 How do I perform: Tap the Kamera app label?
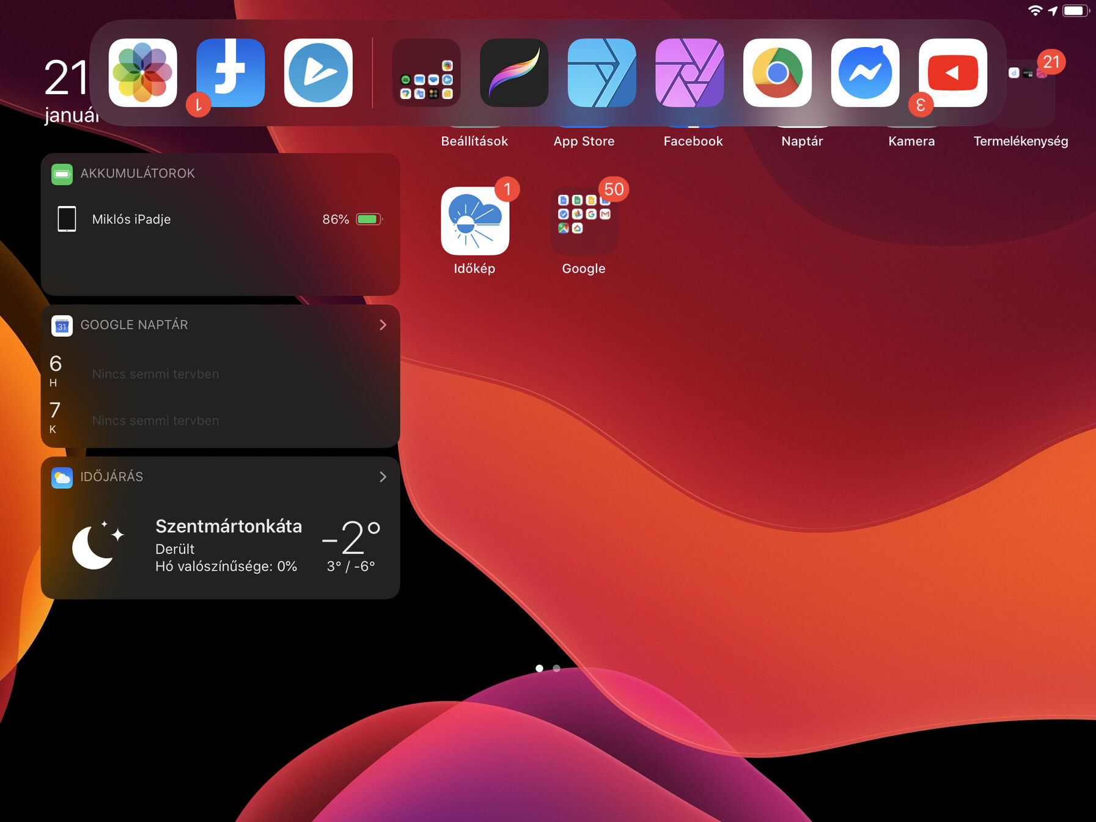(911, 141)
